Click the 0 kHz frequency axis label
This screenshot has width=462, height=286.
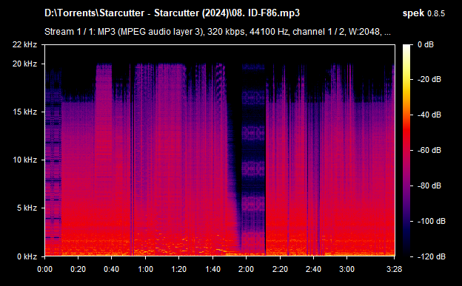pyautogui.click(x=27, y=256)
